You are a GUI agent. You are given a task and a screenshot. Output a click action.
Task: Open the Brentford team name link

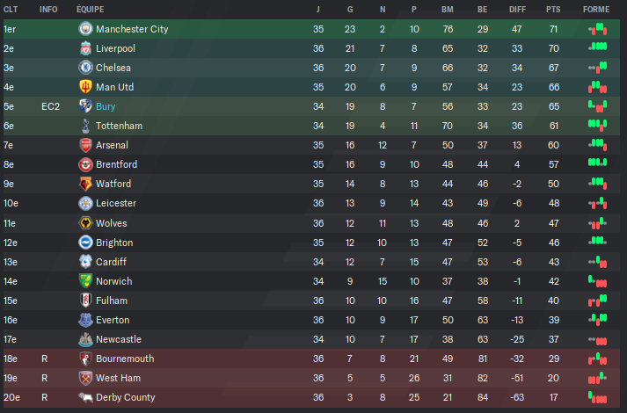pos(116,164)
